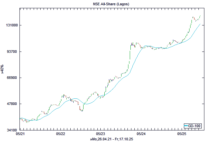Jump to the 05/22 date axis label
The image size is (208, 142).
(x=60, y=134)
